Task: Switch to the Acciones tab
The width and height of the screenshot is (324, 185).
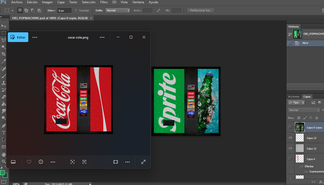Action: pyautogui.click(x=294, y=96)
